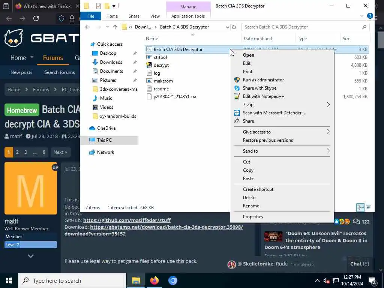Select the makerom file
Screen dimensions: 384x288
pyautogui.click(x=163, y=81)
